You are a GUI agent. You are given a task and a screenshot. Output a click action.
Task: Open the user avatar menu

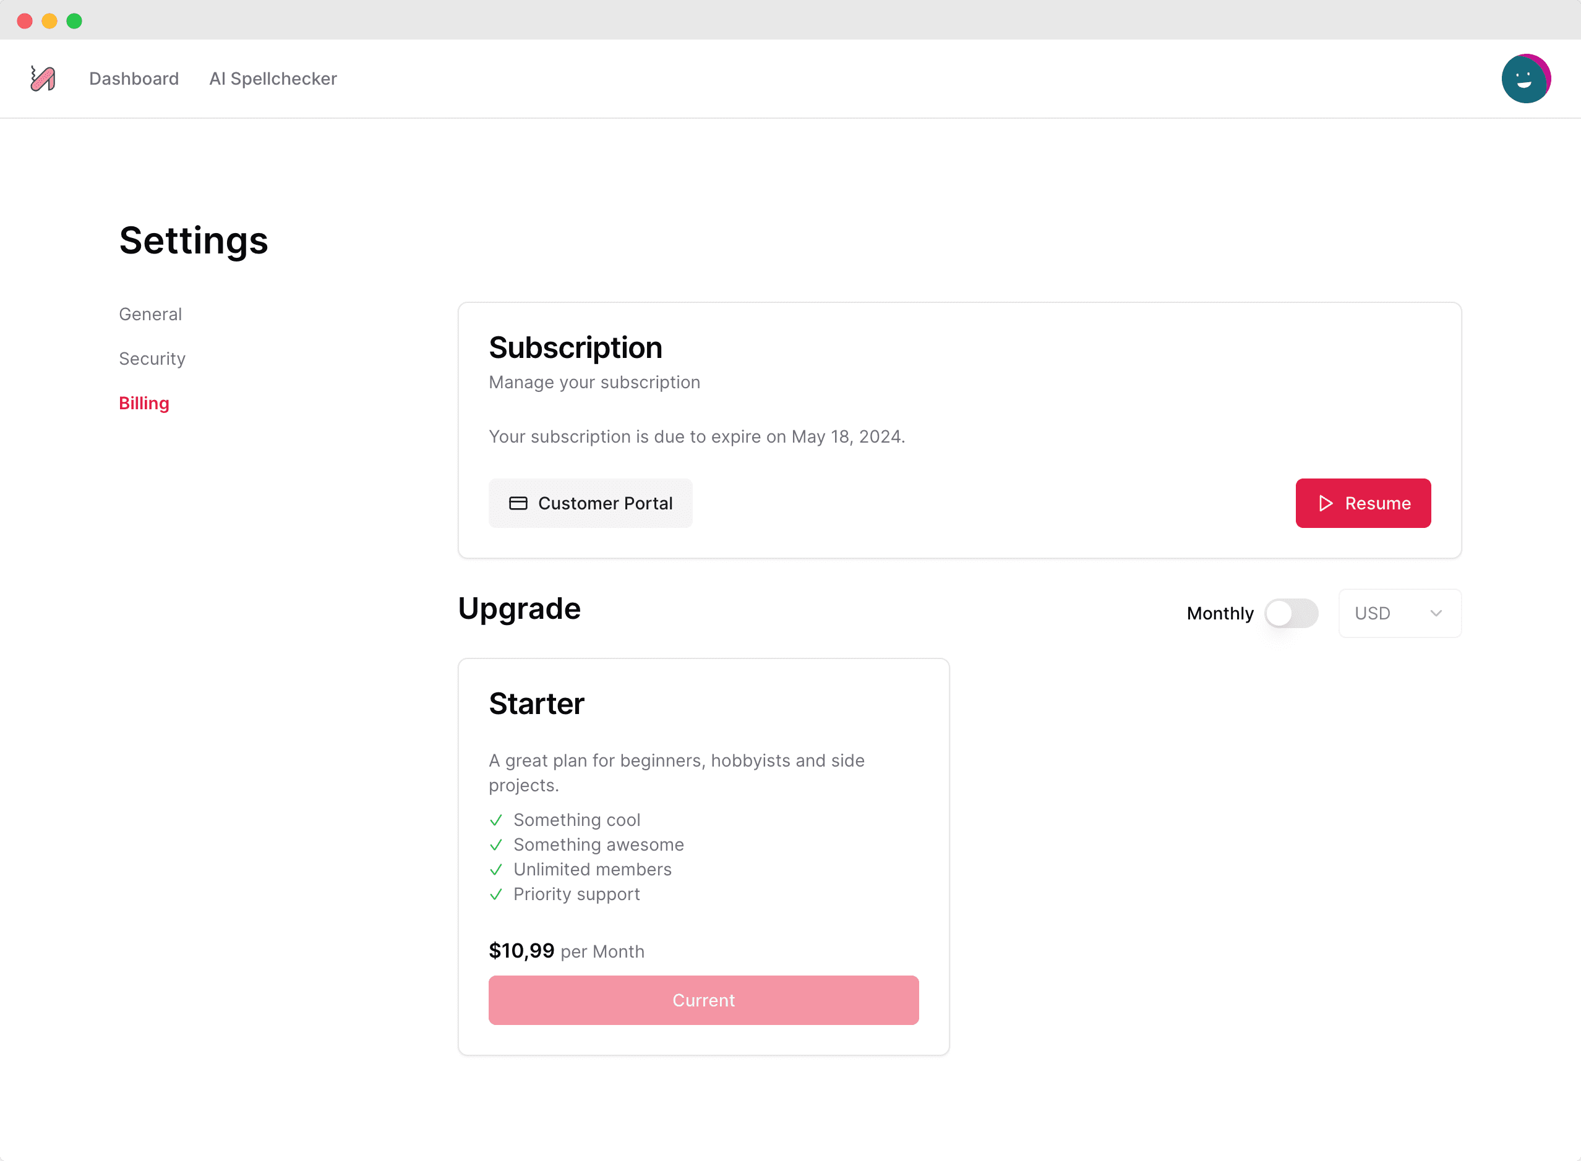1525,79
